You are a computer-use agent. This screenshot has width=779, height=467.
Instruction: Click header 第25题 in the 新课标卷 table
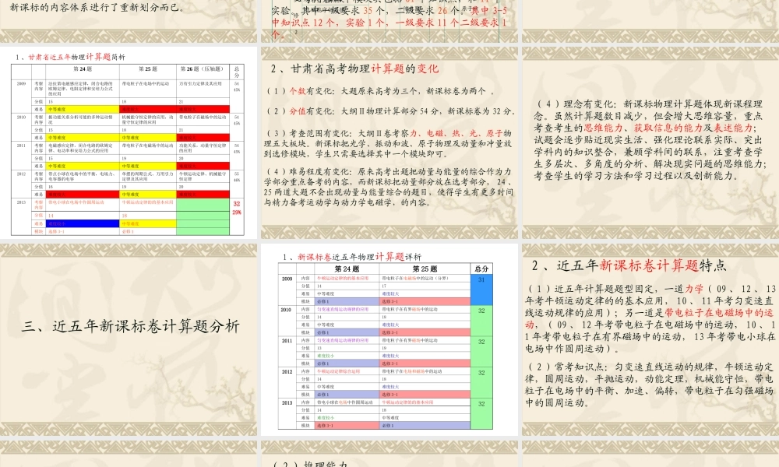425,269
